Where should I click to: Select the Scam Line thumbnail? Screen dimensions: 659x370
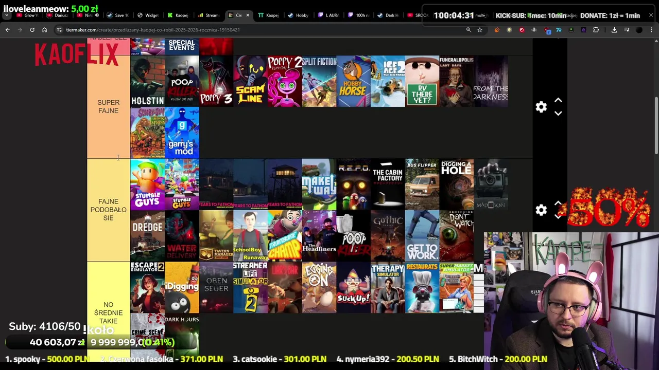250,81
